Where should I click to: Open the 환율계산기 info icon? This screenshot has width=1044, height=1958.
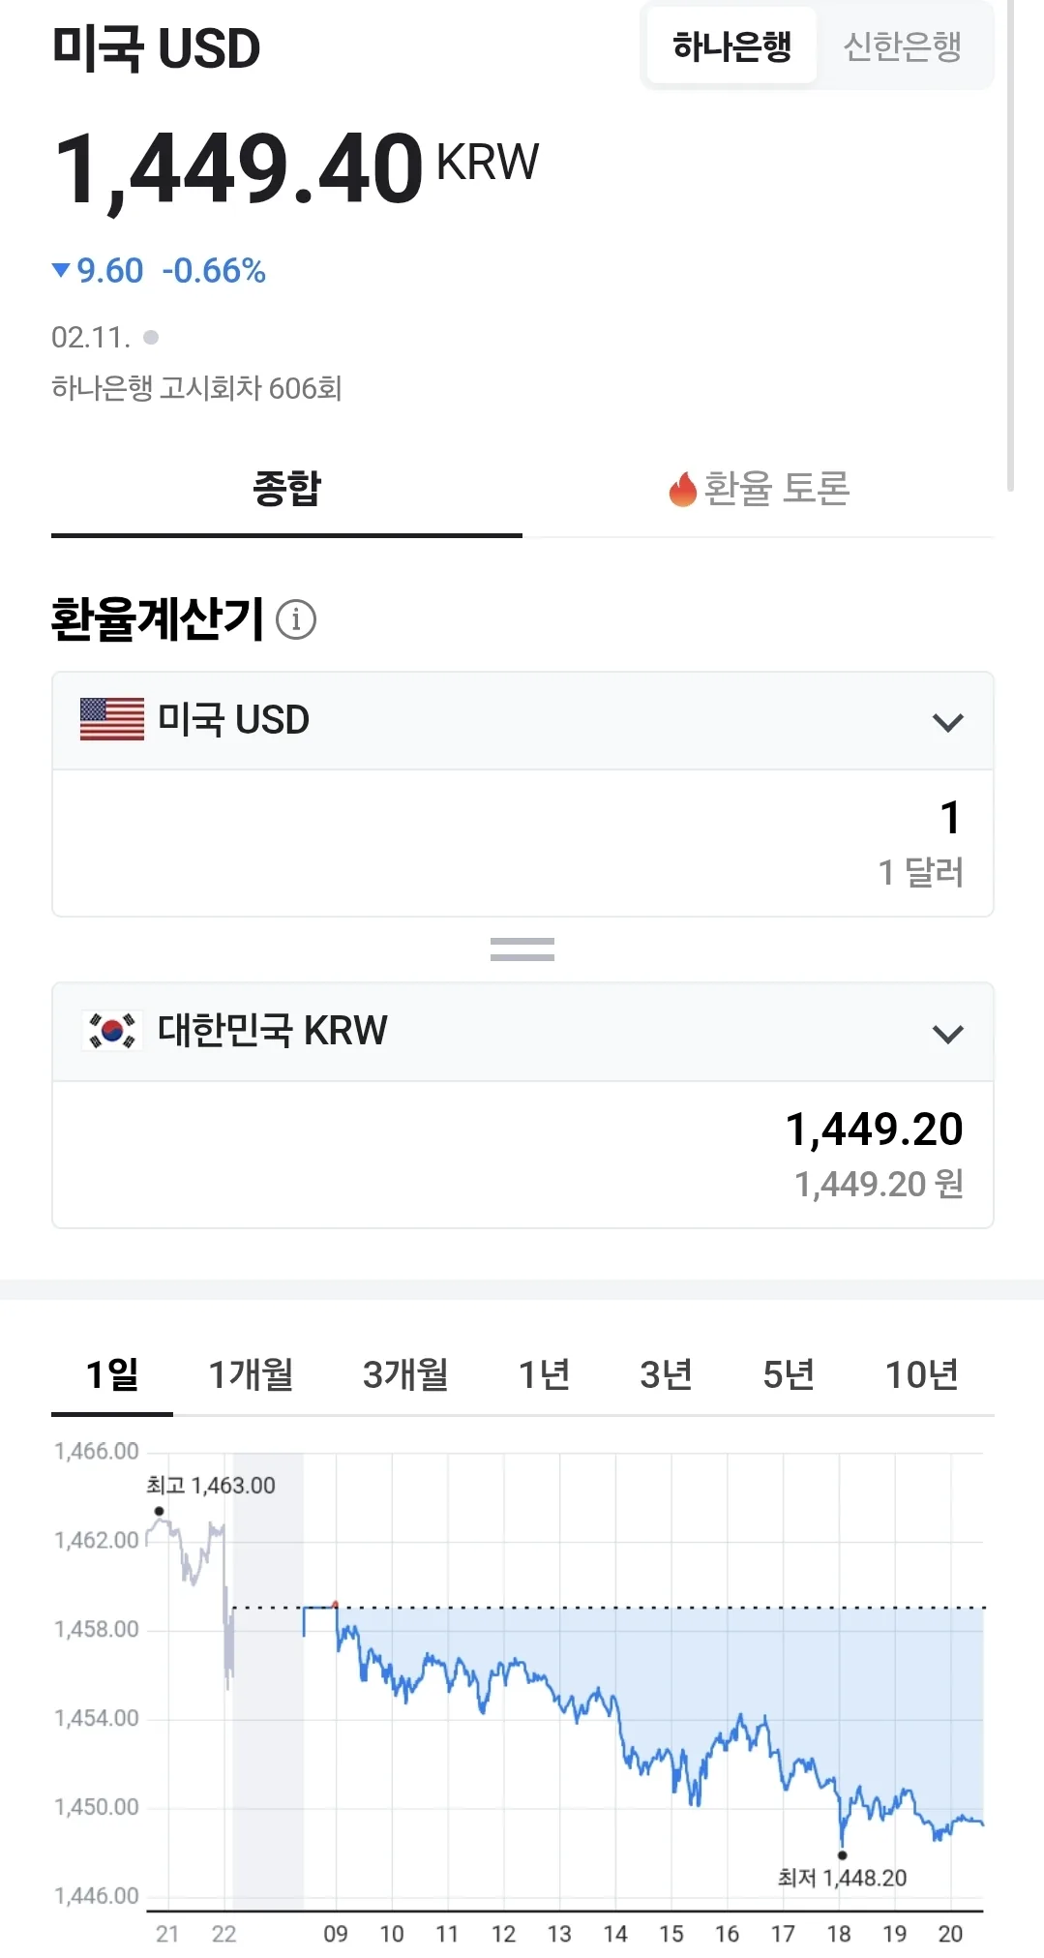296,619
